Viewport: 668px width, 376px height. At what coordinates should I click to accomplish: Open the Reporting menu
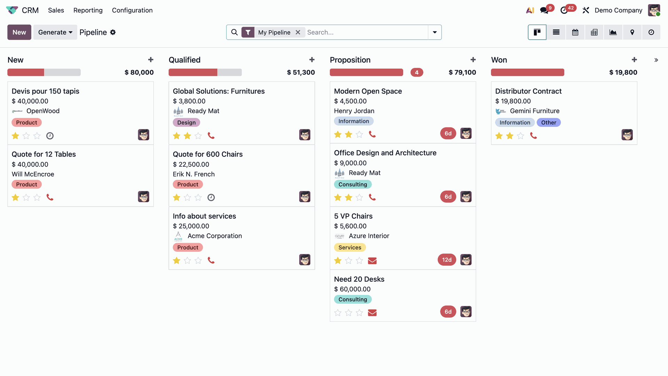(88, 10)
